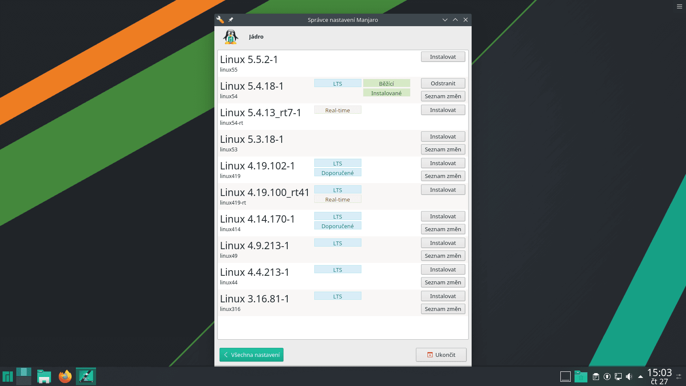Click the show desktop icon in panel
Screen dimensions: 686x386
(x=566, y=377)
